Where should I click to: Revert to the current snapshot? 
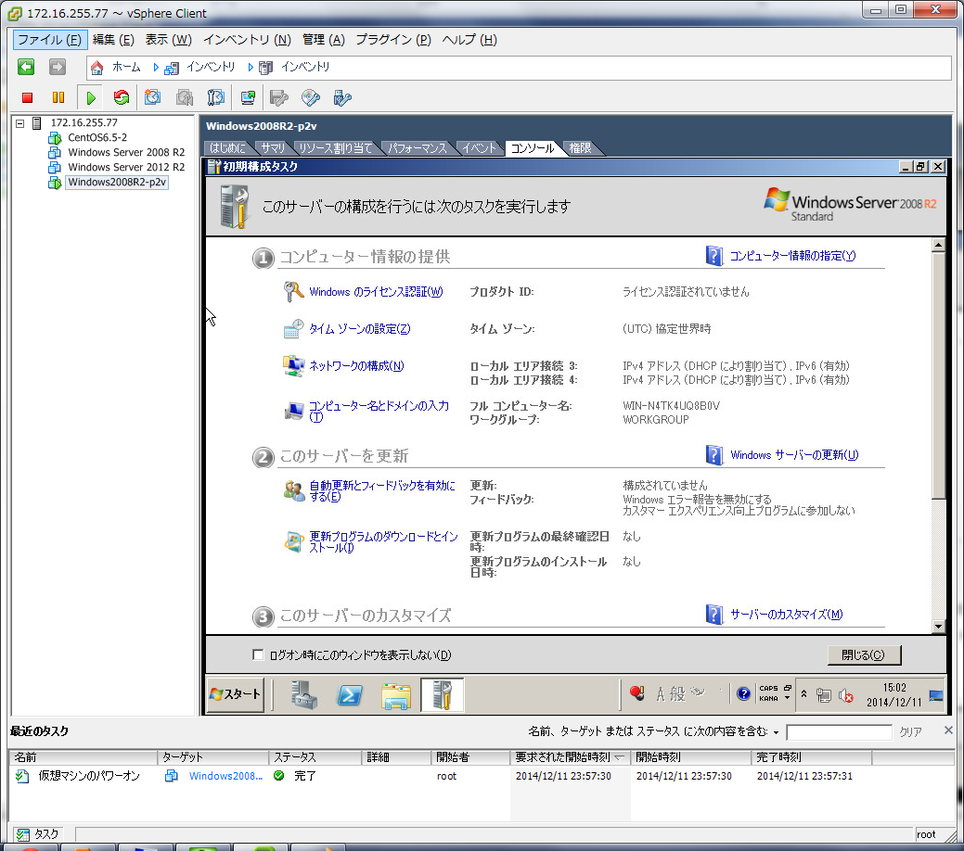pyautogui.click(x=185, y=97)
